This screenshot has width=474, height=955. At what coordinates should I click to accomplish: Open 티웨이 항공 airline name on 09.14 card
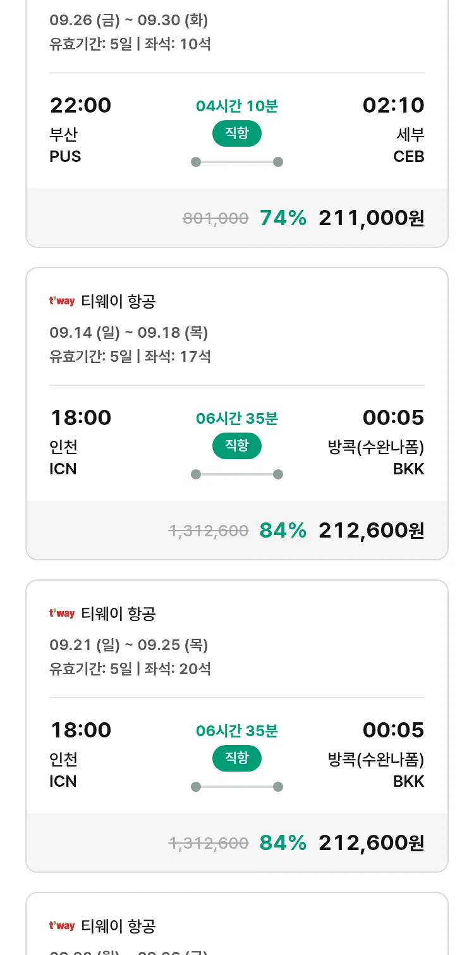(118, 302)
